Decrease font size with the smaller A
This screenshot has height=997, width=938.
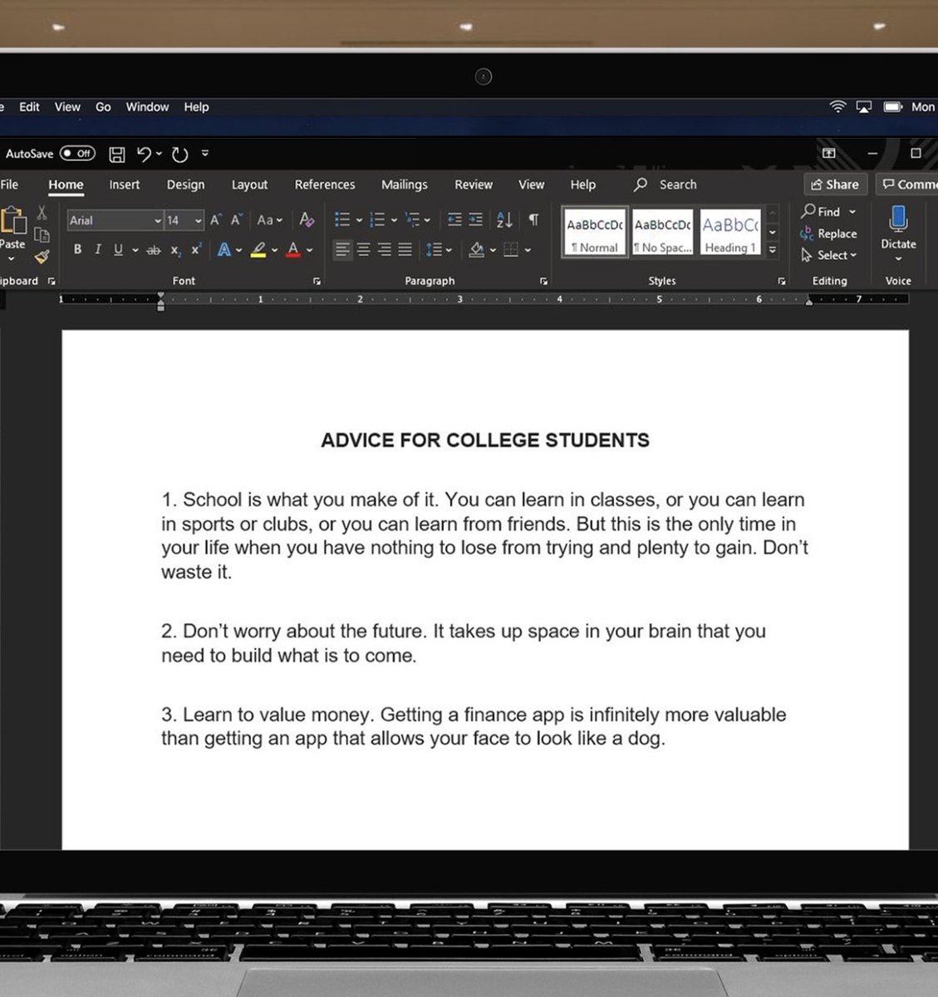pyautogui.click(x=237, y=219)
